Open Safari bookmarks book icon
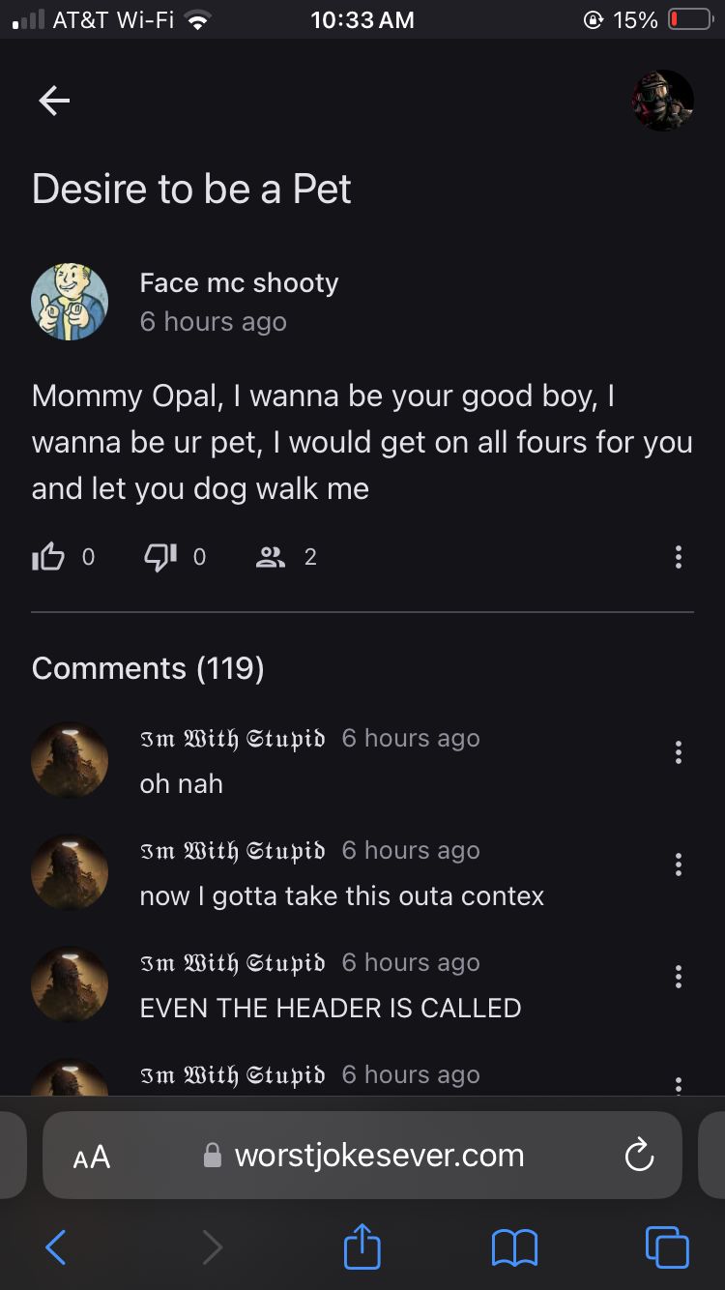725x1290 pixels. (x=514, y=1247)
